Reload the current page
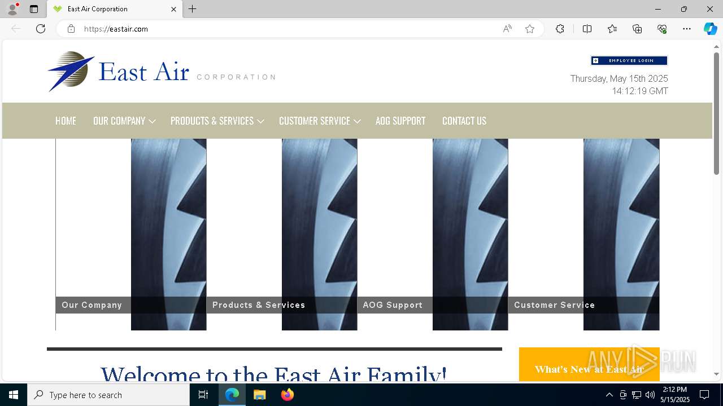 [x=41, y=29]
